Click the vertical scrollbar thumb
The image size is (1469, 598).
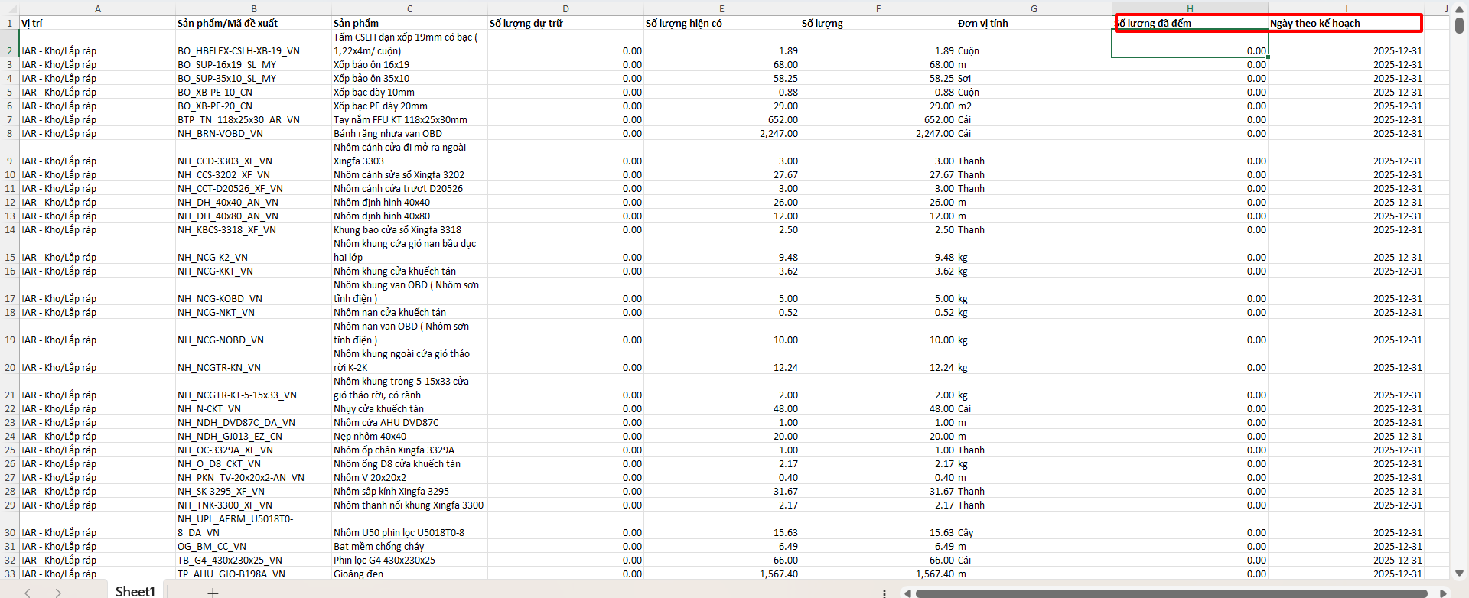coord(1459,25)
